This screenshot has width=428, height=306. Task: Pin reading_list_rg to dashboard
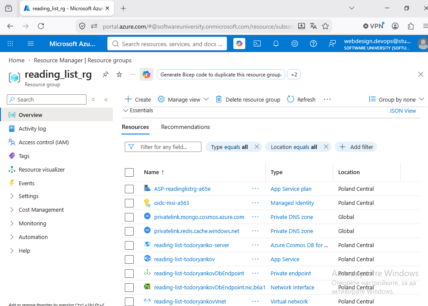click(105, 74)
